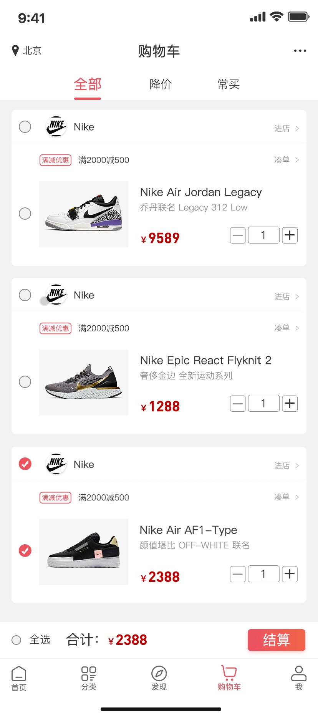Decrease quantity of Nike Air AF1-Type
Viewport: 318px width, 719px height.
coord(238,574)
